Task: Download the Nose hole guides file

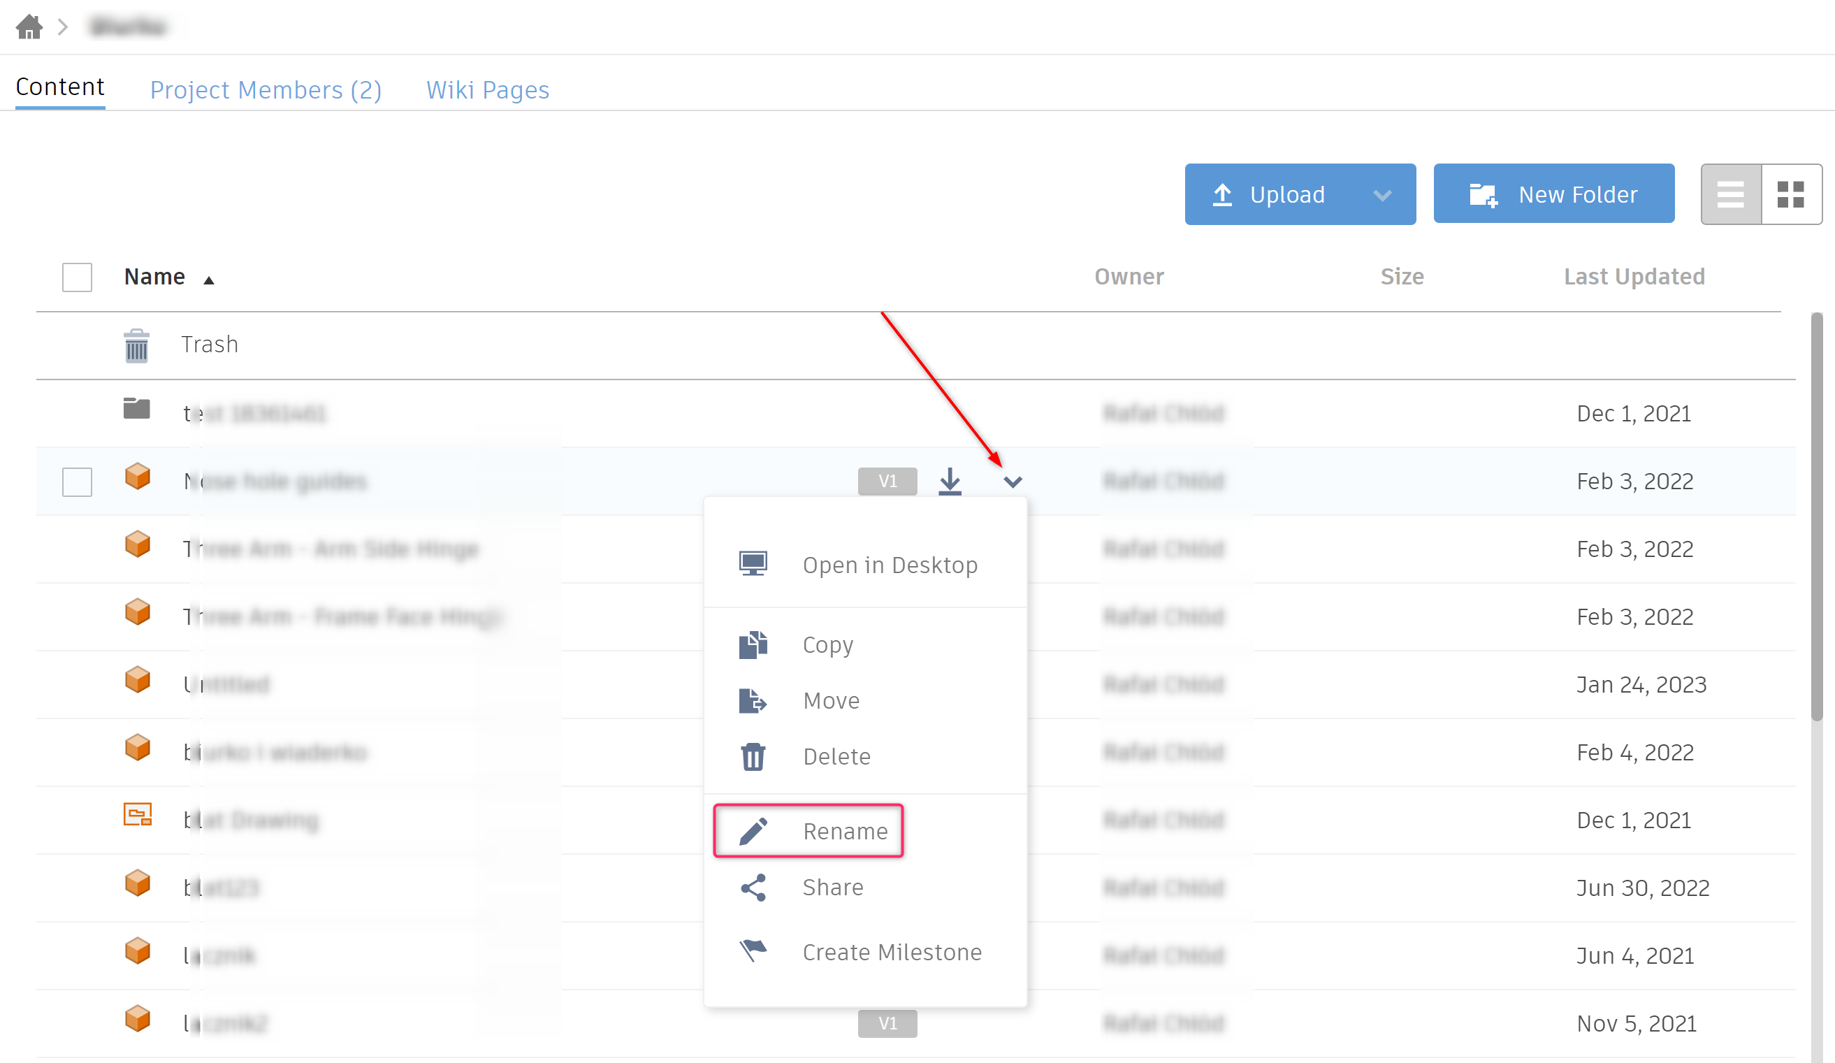Action: coord(950,482)
